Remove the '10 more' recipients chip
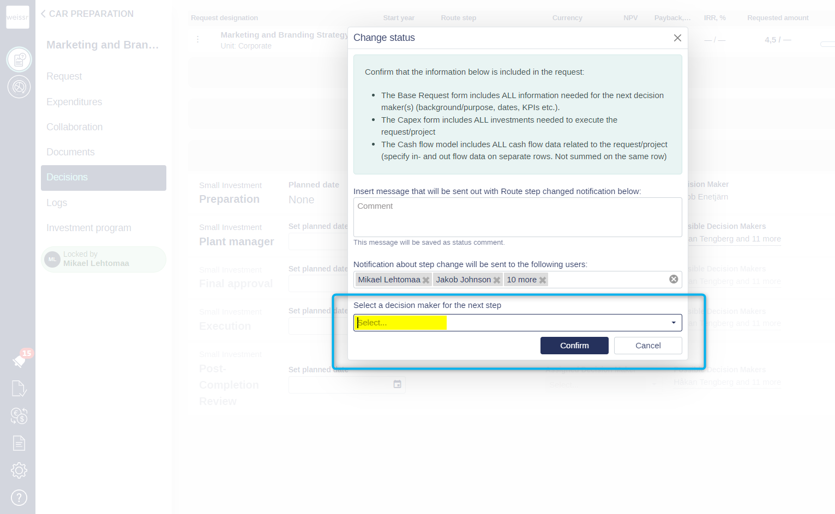 click(x=543, y=280)
